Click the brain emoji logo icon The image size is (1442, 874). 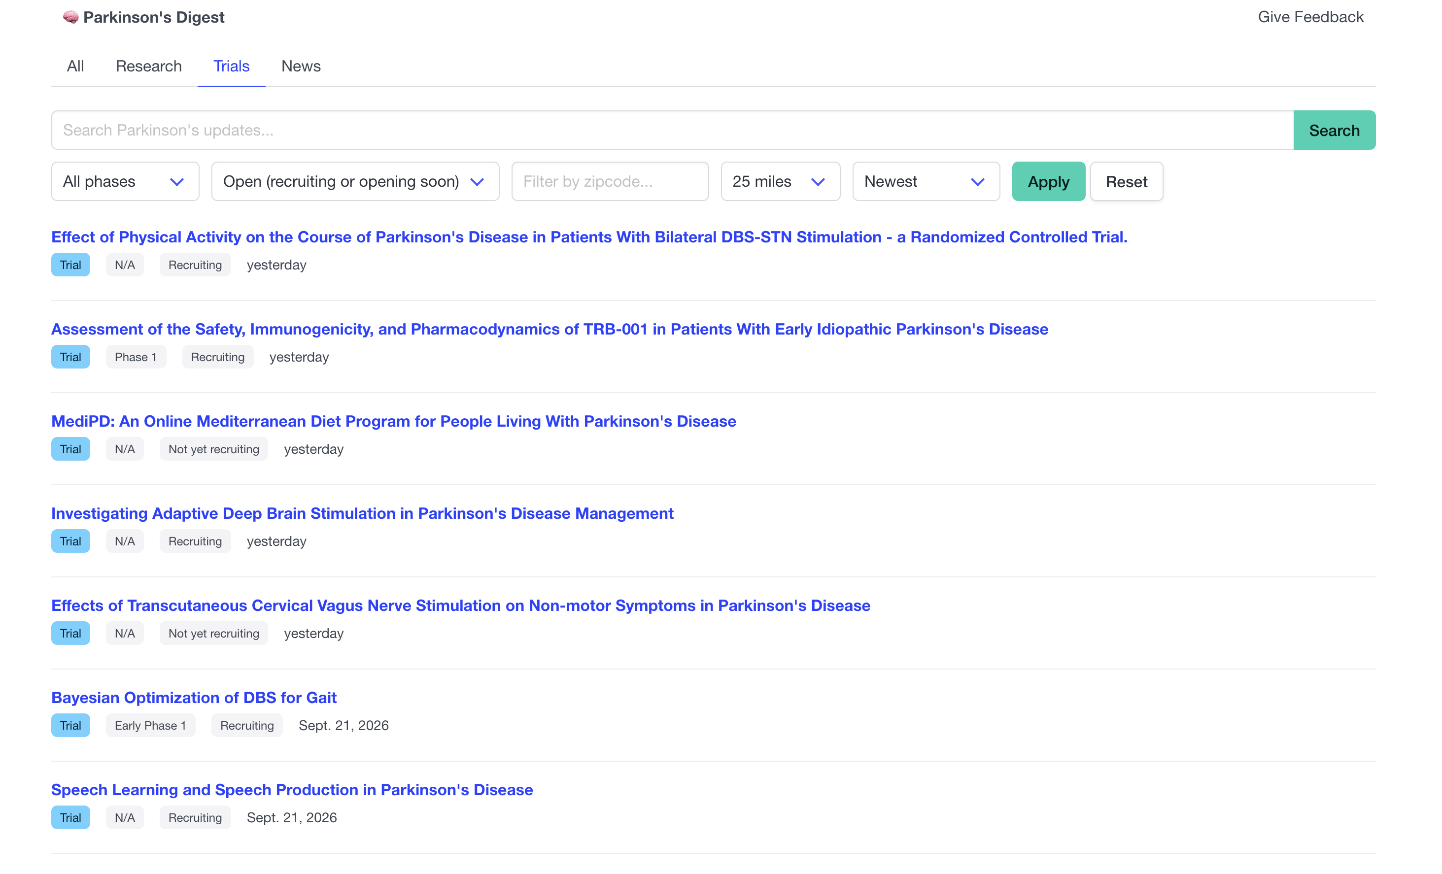click(71, 18)
